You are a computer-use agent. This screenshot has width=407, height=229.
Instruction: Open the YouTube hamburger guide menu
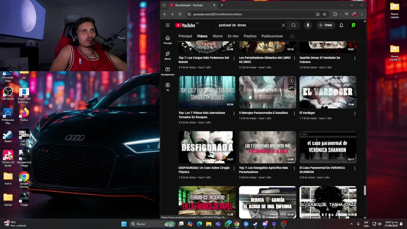pyautogui.click(x=168, y=25)
